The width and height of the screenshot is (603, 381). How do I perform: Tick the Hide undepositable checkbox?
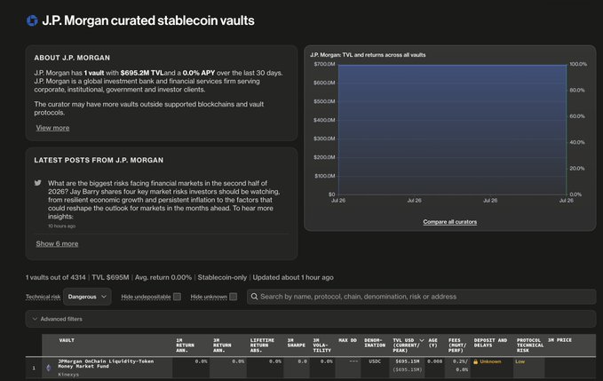177,297
